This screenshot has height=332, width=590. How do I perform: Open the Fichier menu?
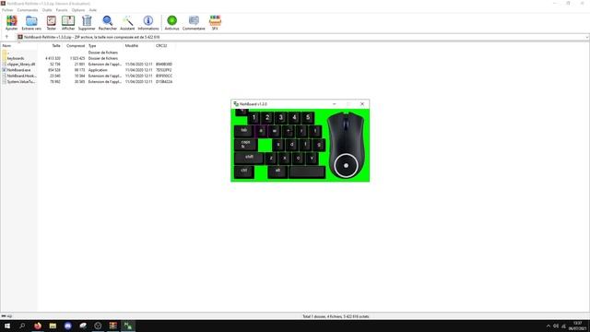[7, 10]
